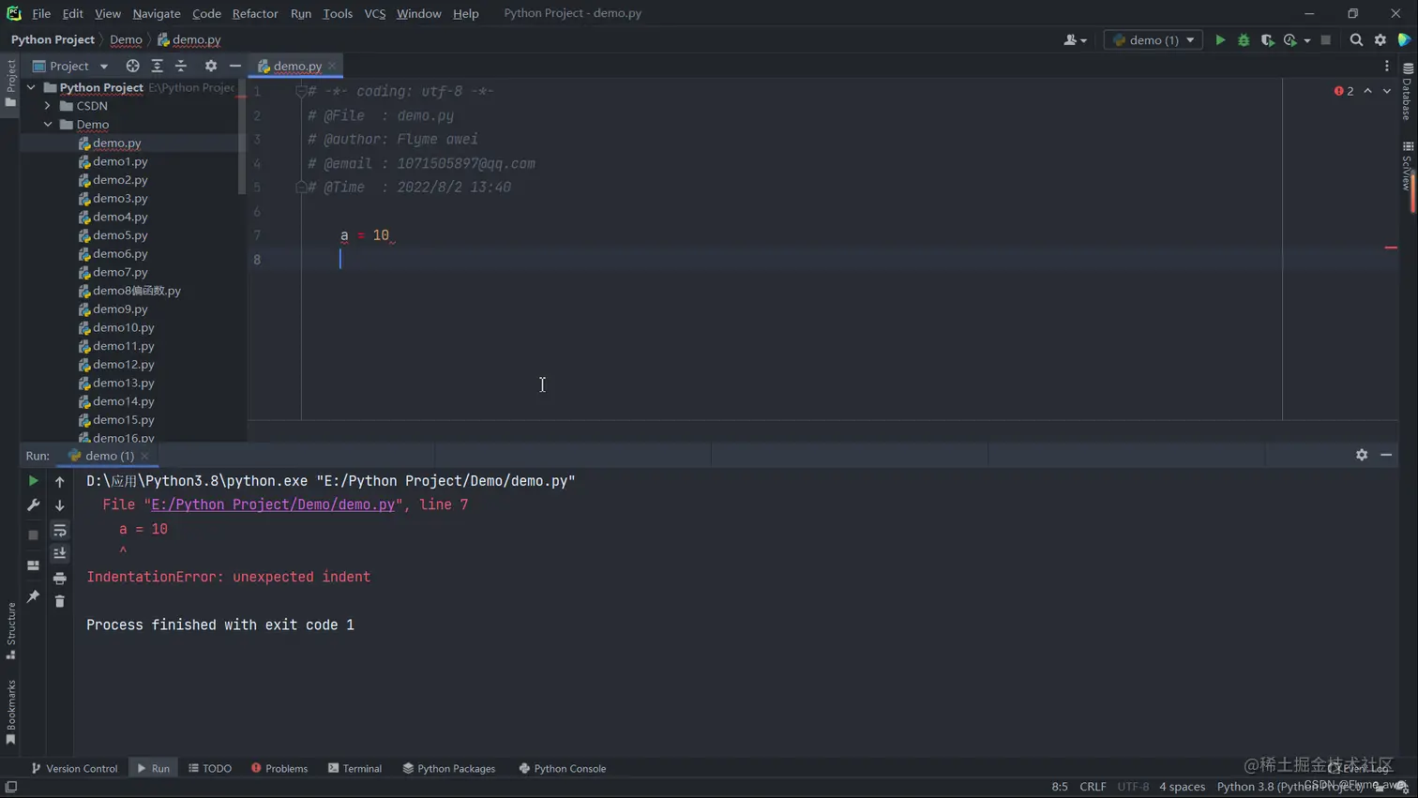
Task: Expand all in Project panel
Action: point(157,66)
